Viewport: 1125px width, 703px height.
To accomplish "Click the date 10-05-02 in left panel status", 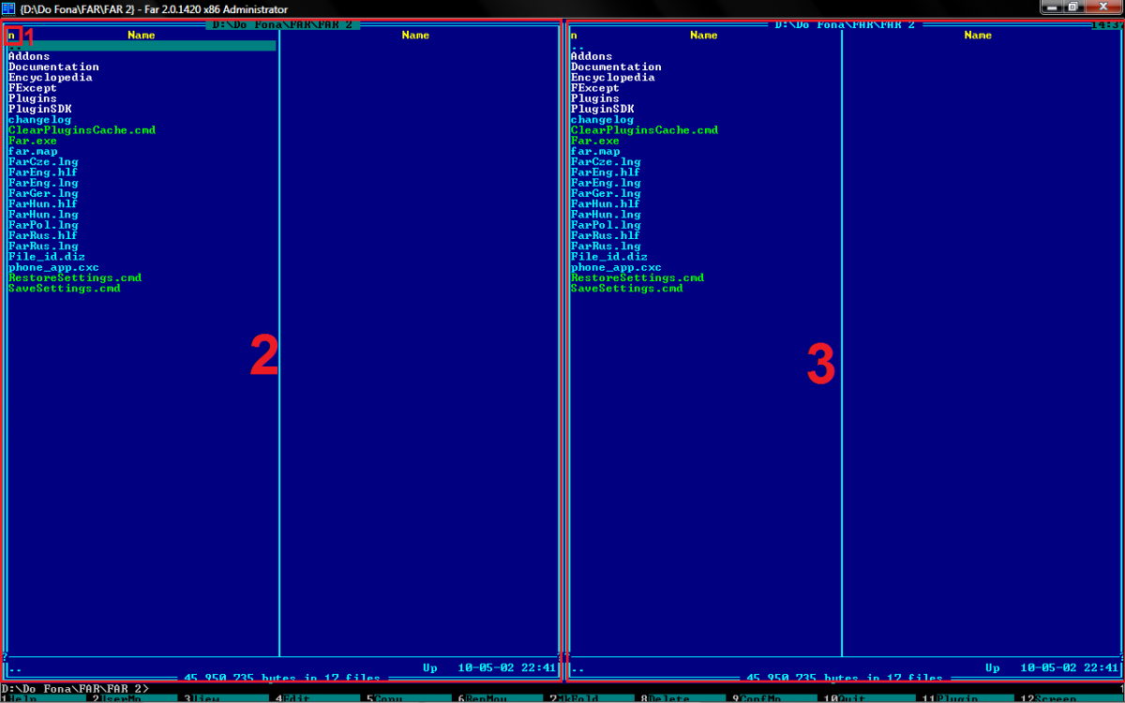I will (486, 668).
